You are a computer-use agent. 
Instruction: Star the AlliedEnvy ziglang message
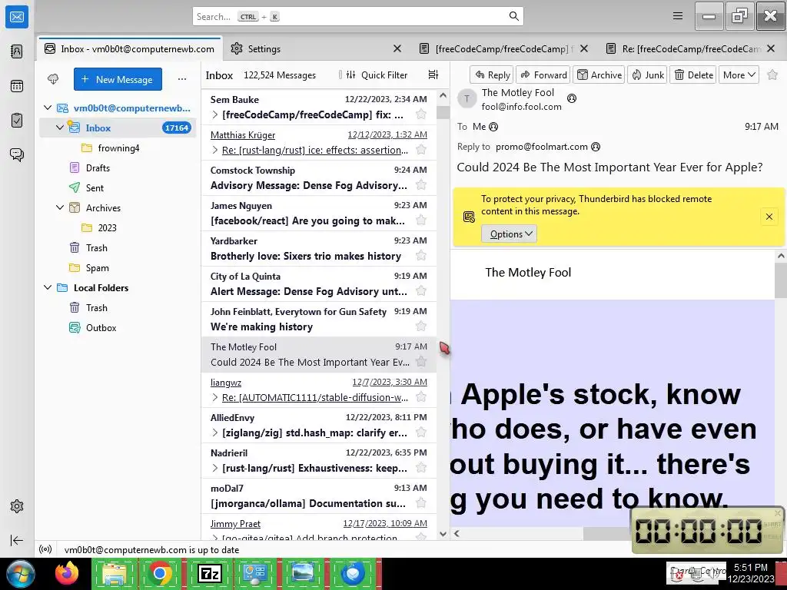coord(421,433)
